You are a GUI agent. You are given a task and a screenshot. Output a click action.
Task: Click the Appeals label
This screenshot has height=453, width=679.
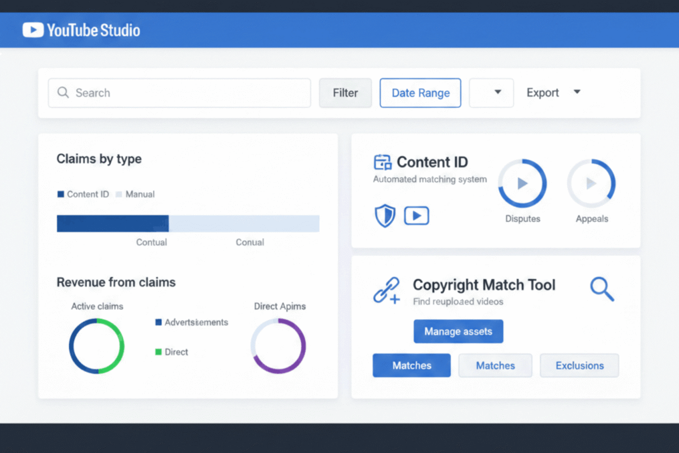[x=592, y=219]
